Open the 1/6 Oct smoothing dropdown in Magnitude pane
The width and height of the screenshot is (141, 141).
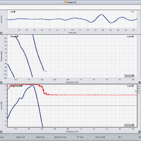click(x=129, y=125)
